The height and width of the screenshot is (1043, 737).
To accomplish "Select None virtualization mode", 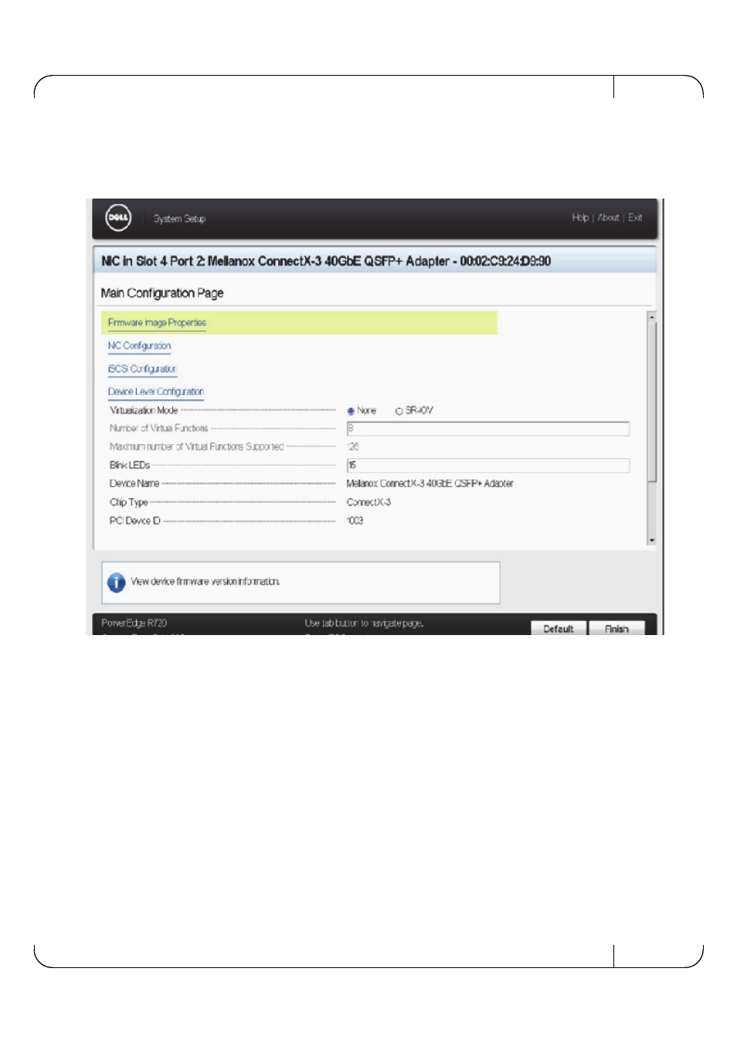I will (x=351, y=412).
